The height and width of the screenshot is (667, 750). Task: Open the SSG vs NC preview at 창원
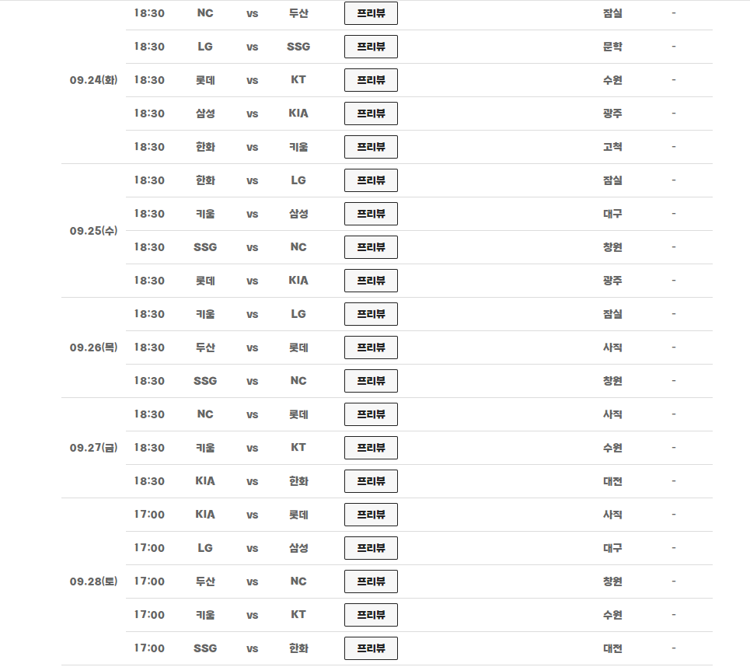(x=371, y=247)
